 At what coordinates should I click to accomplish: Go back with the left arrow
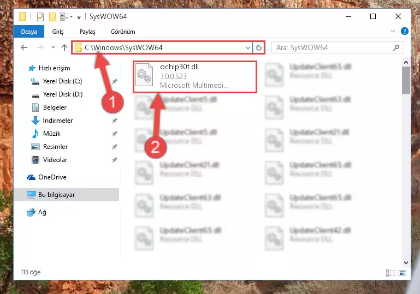click(24, 47)
